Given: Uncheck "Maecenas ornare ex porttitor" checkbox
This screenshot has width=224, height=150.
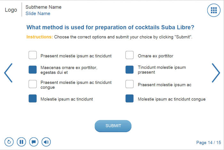Looking at the screenshot, I should pos(33,70).
